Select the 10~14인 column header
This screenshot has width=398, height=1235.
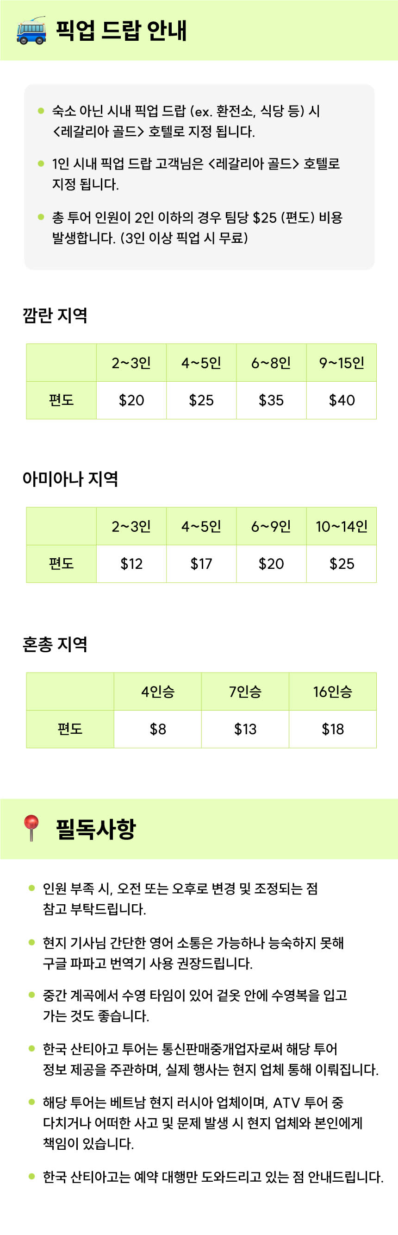(342, 526)
